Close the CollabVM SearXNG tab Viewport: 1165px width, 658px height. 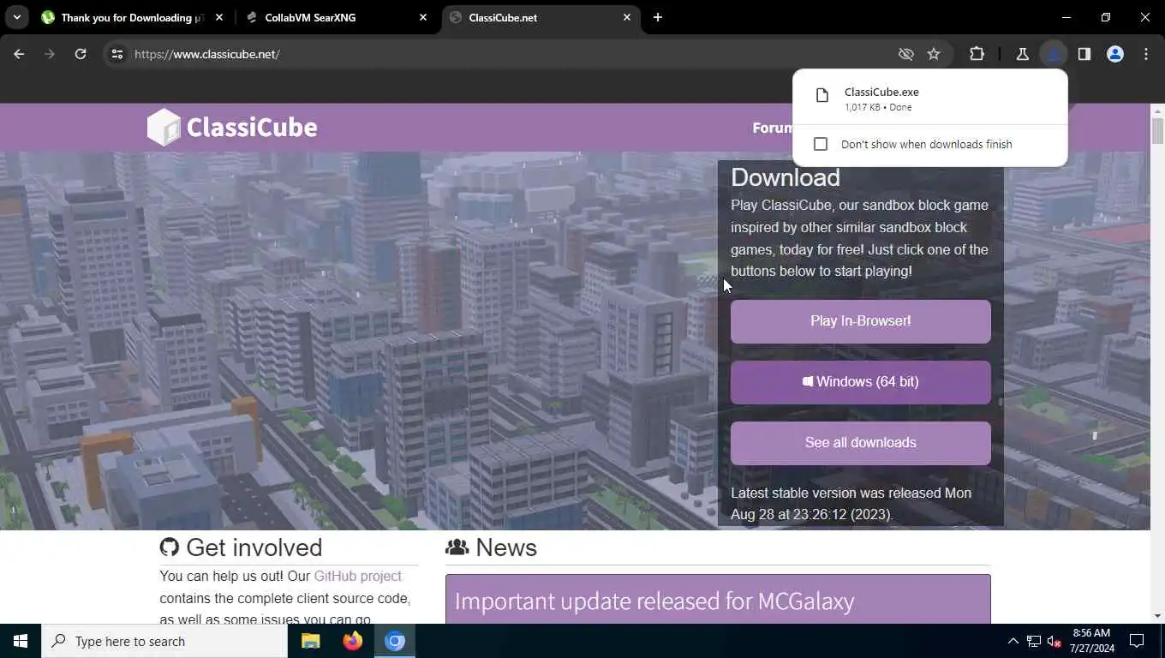[x=423, y=17]
